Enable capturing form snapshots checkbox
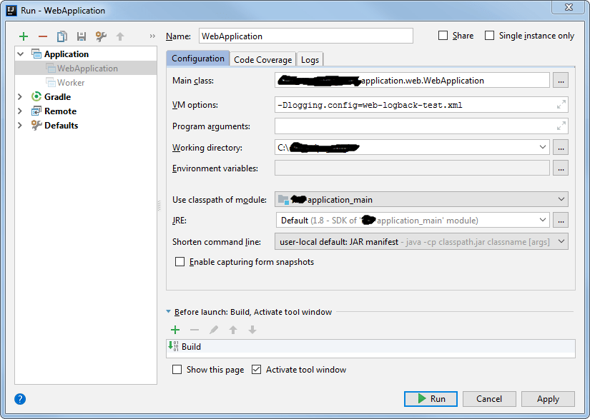 [180, 262]
